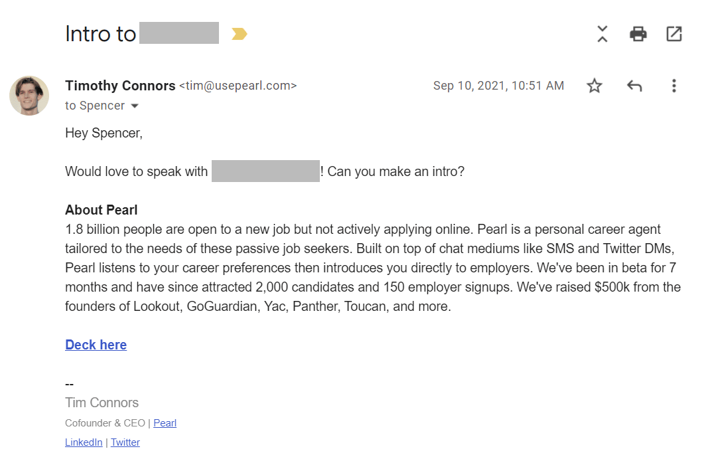
Task: Click the sender name Timothy Connors
Action: [120, 86]
